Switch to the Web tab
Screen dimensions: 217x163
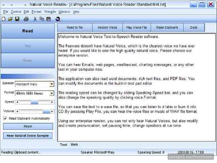point(74,145)
